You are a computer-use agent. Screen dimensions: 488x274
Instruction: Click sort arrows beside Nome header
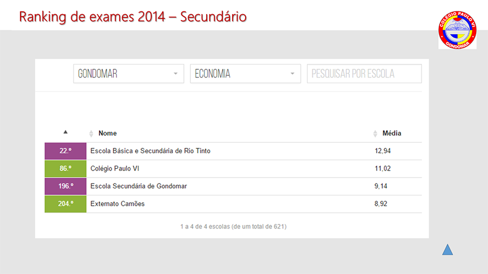click(91, 134)
